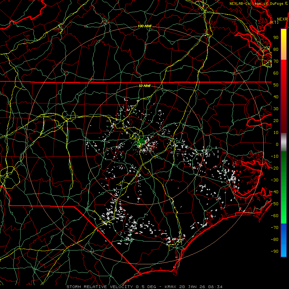The image size is (289, 289).
Task: Click the "80" value on velocity scale
Action: (276, 49)
